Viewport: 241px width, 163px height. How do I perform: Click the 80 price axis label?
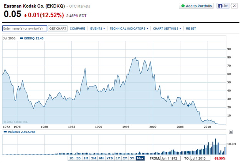229,57
